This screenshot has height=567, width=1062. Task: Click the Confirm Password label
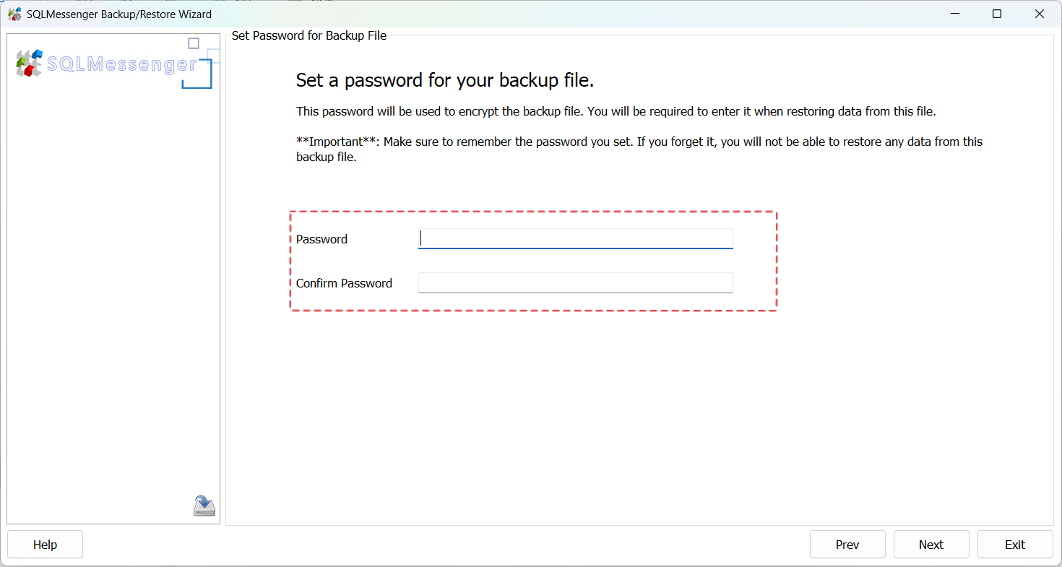pyautogui.click(x=344, y=283)
